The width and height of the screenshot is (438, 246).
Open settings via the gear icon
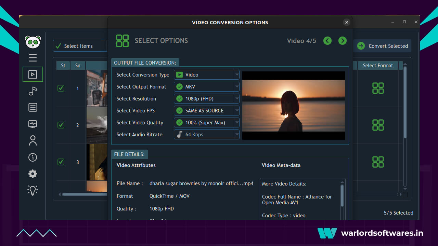33,174
